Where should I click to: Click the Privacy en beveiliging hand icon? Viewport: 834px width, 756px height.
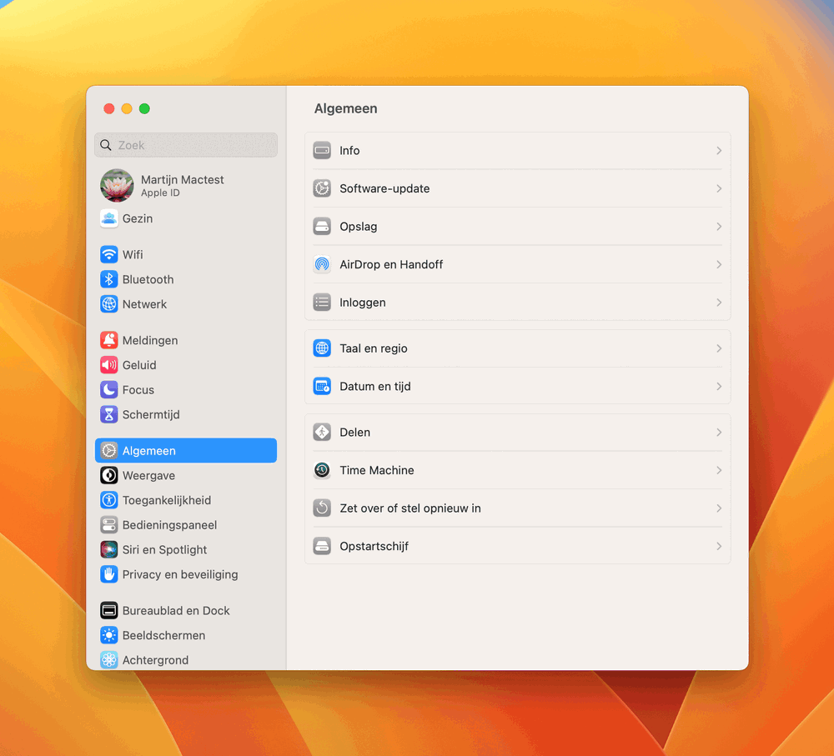tap(109, 574)
